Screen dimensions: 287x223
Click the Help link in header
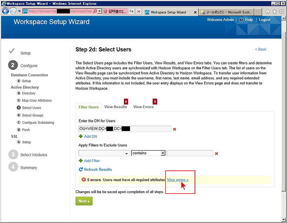pos(249,20)
